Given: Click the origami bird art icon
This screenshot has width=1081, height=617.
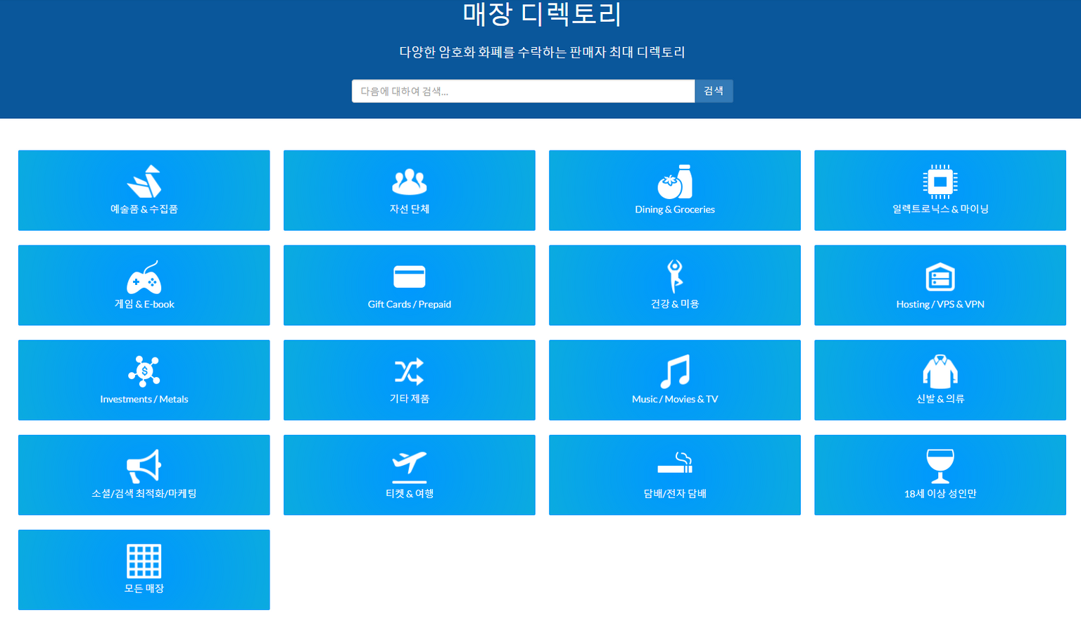Looking at the screenshot, I should [x=144, y=182].
